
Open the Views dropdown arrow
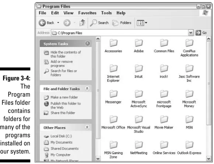click(x=146, y=23)
